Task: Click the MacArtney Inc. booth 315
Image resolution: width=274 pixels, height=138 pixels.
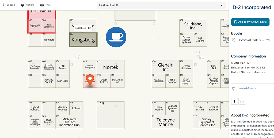Action: pos(117,81)
